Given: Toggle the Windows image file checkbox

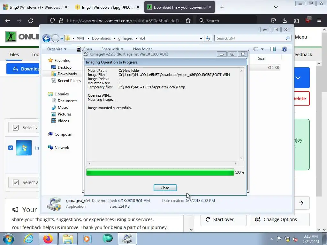Looking at the screenshot, I should click(11, 148).
